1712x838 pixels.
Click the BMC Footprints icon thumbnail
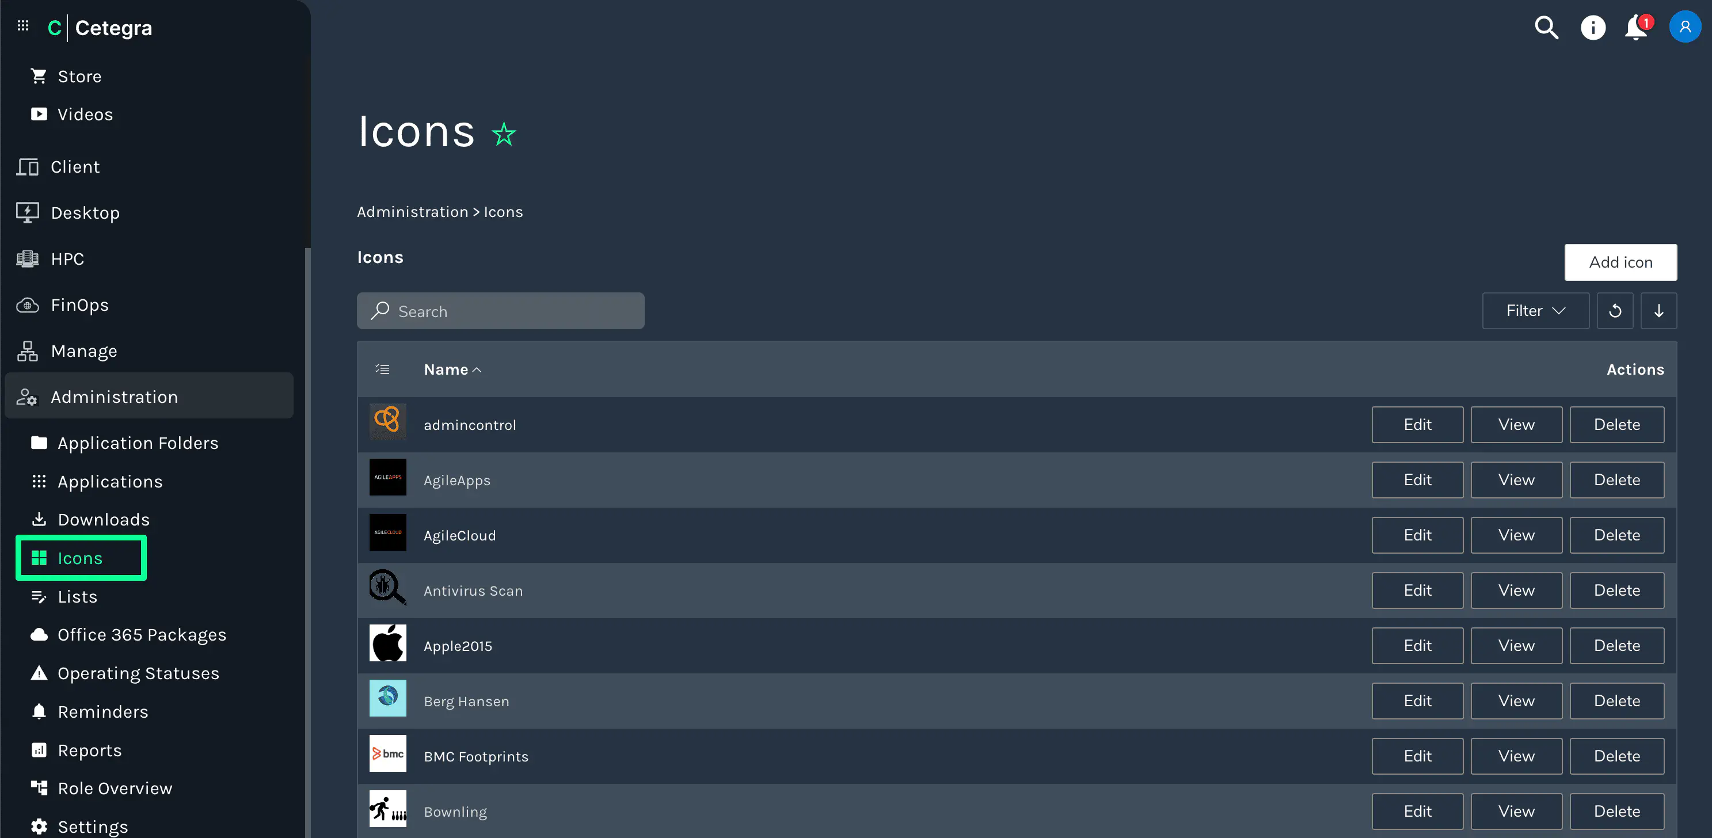(387, 753)
